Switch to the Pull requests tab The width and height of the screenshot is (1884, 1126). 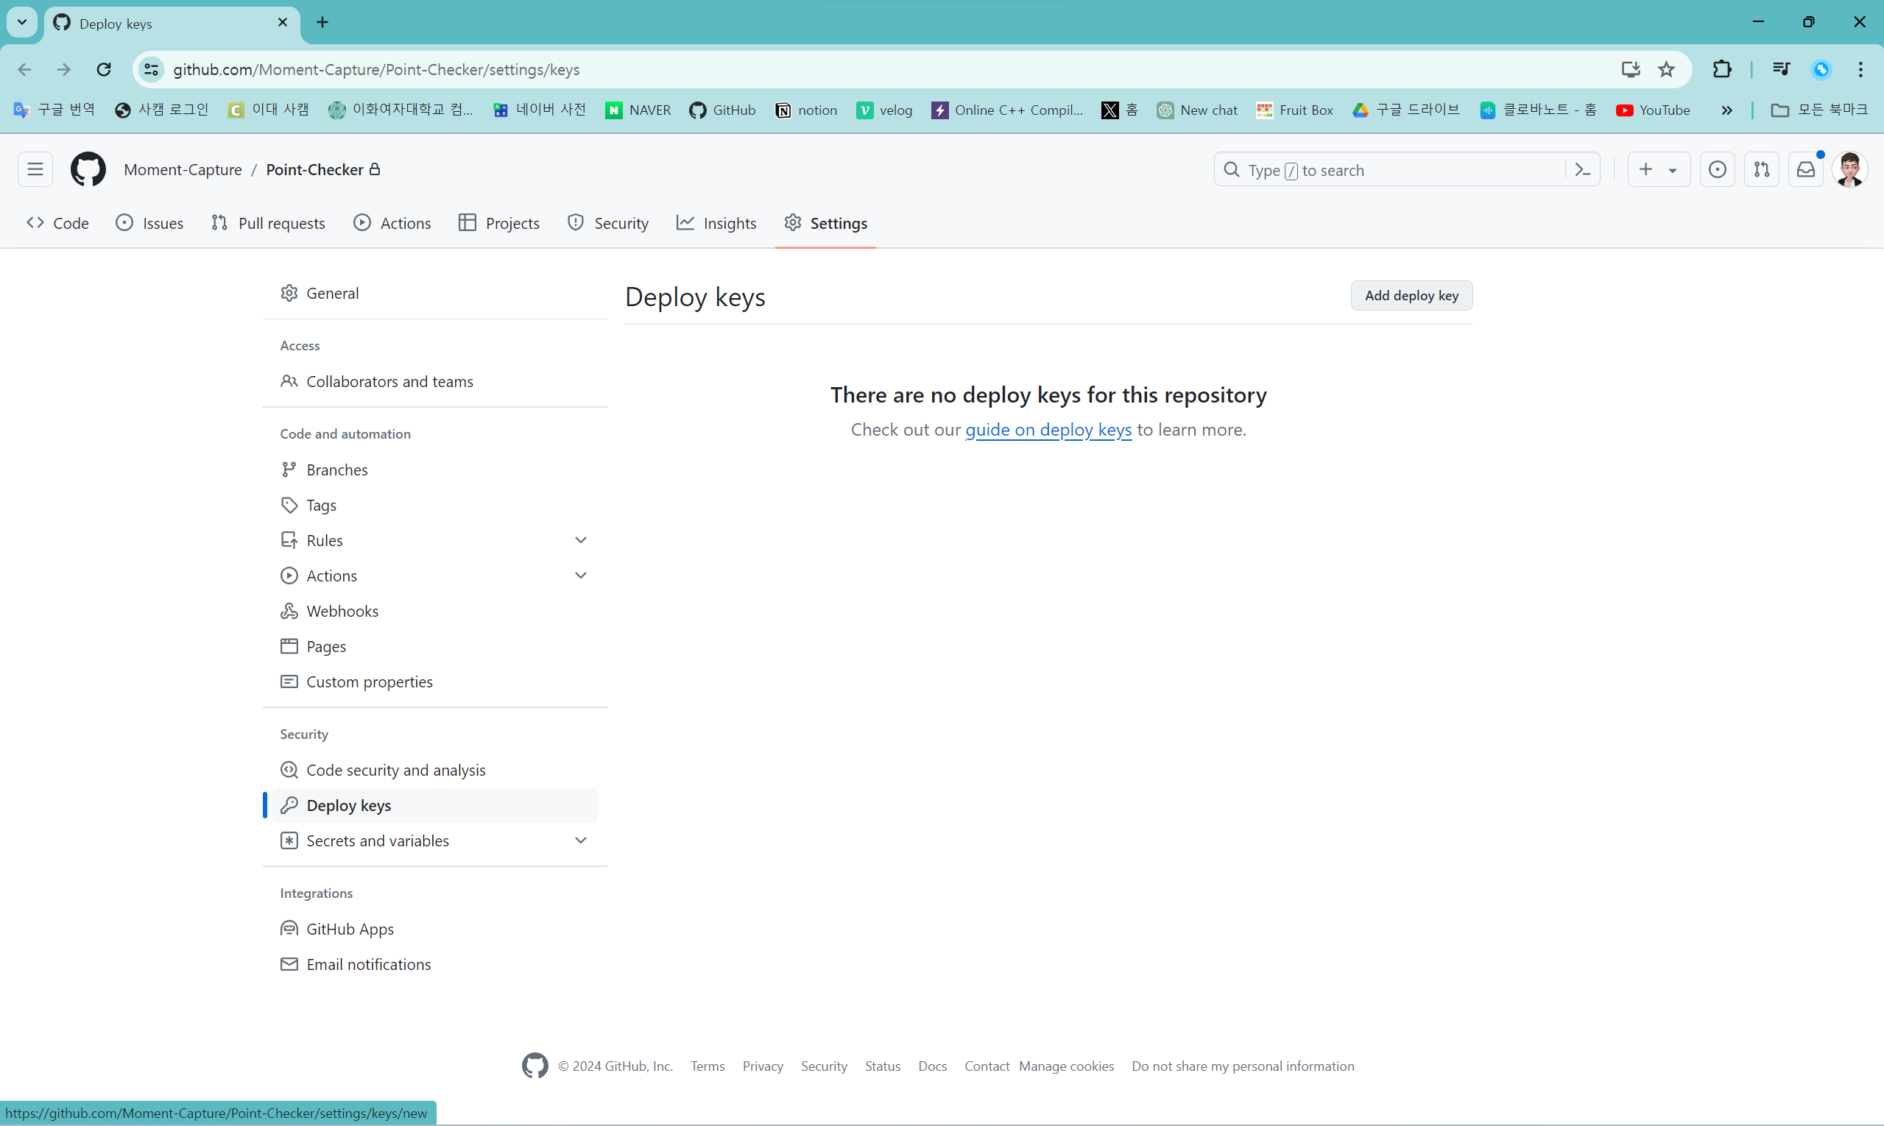pyautogui.click(x=268, y=223)
